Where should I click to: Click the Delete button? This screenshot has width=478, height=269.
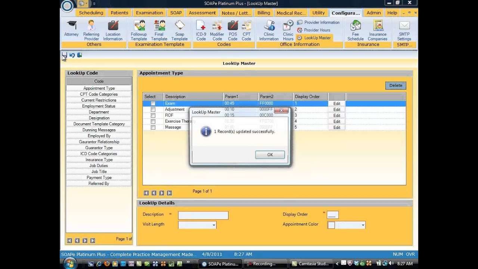[x=396, y=86]
